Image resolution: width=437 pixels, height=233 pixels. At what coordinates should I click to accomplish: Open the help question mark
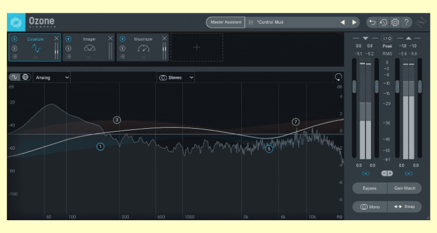[x=407, y=22]
